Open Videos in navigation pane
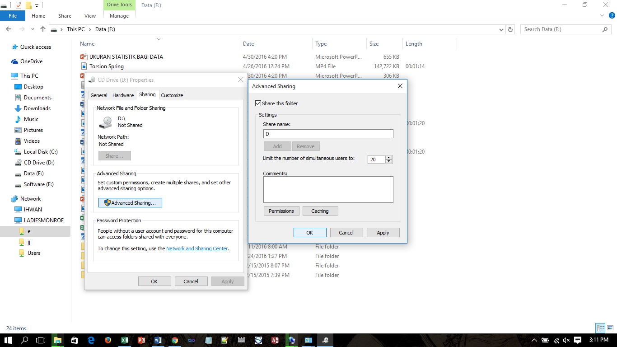The width and height of the screenshot is (617, 347). pos(32,141)
